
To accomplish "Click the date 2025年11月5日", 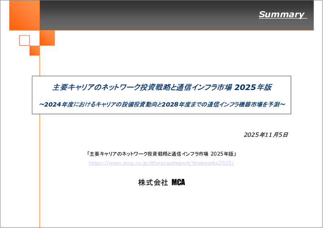I will pyautogui.click(x=266, y=135).
